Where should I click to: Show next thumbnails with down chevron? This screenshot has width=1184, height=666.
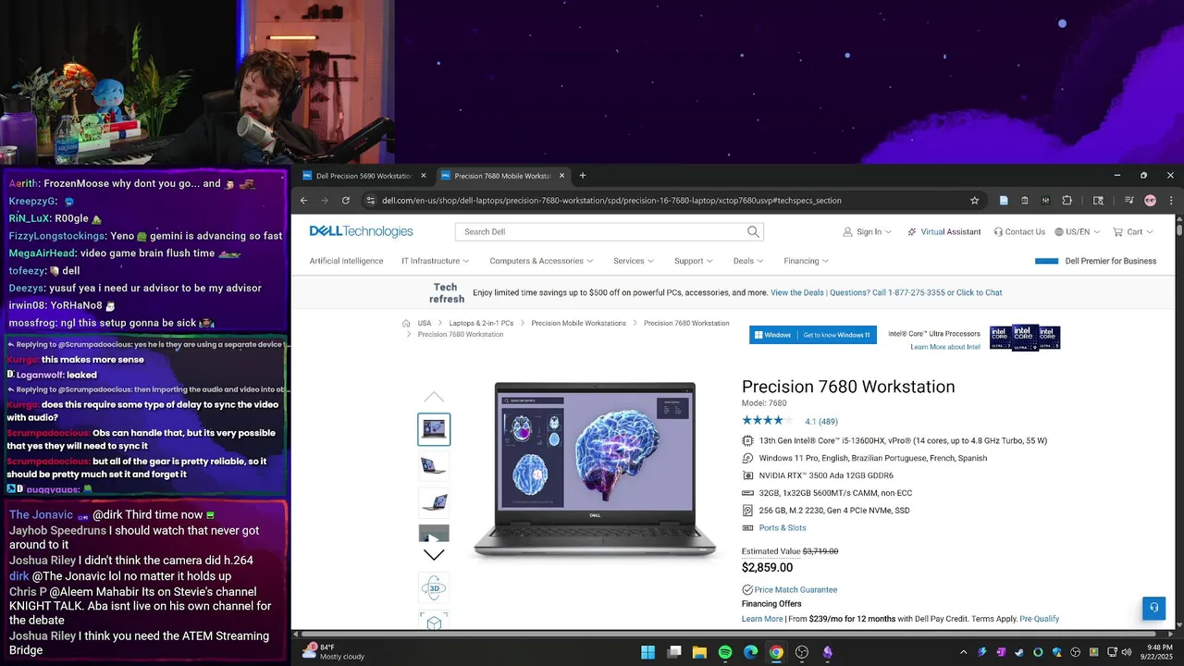tap(434, 555)
